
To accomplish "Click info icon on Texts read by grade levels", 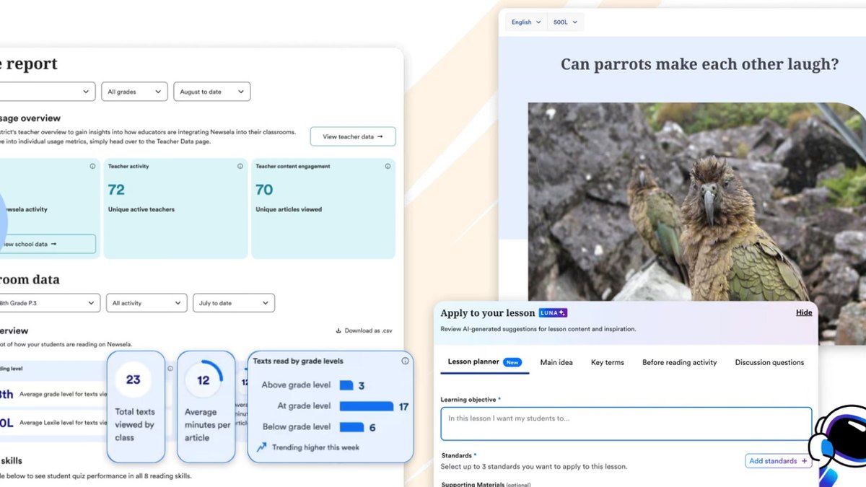I will 405,361.
